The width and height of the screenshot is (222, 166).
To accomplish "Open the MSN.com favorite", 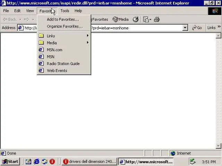I will 64,50.
